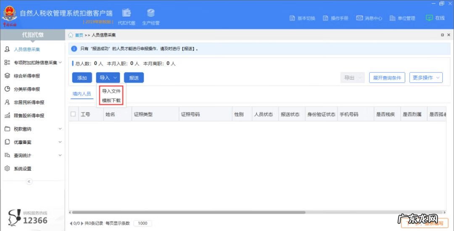Click the 非居民所得申报 person icon
Image resolution: width=454 pixels, height=231 pixels.
(x=8, y=102)
